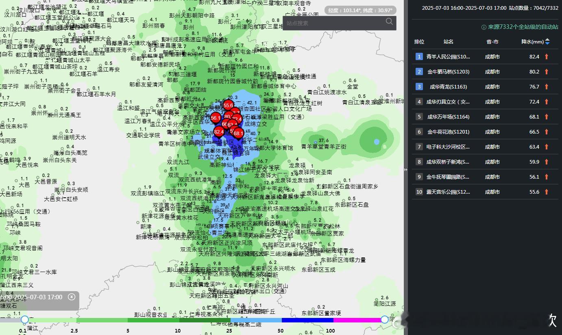This screenshot has width=562, height=335.
Task: Select the 电子科大沙河校区 station name
Action: click(x=448, y=147)
